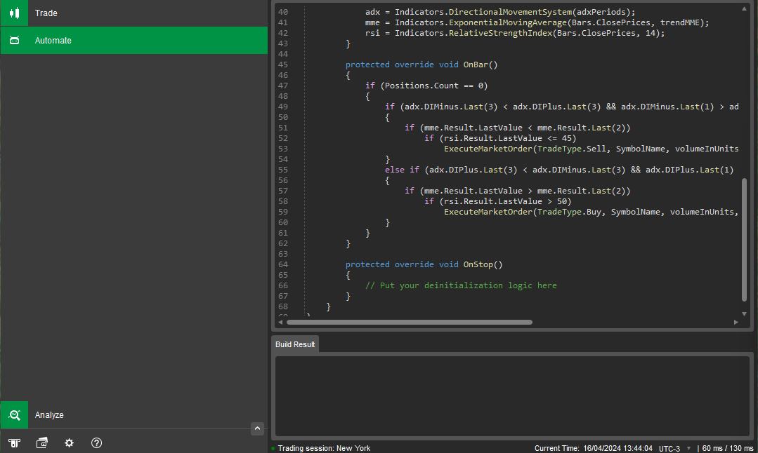Click the ExponentialMovingAverage assignment line
The height and width of the screenshot is (453, 758).
(x=537, y=22)
